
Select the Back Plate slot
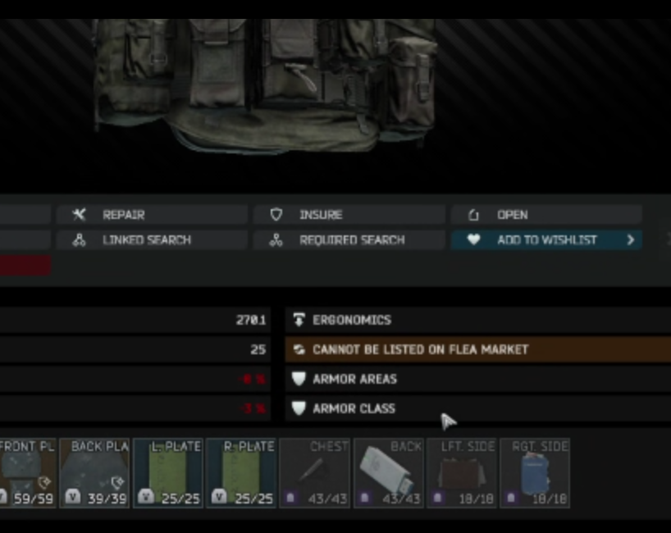(94, 472)
